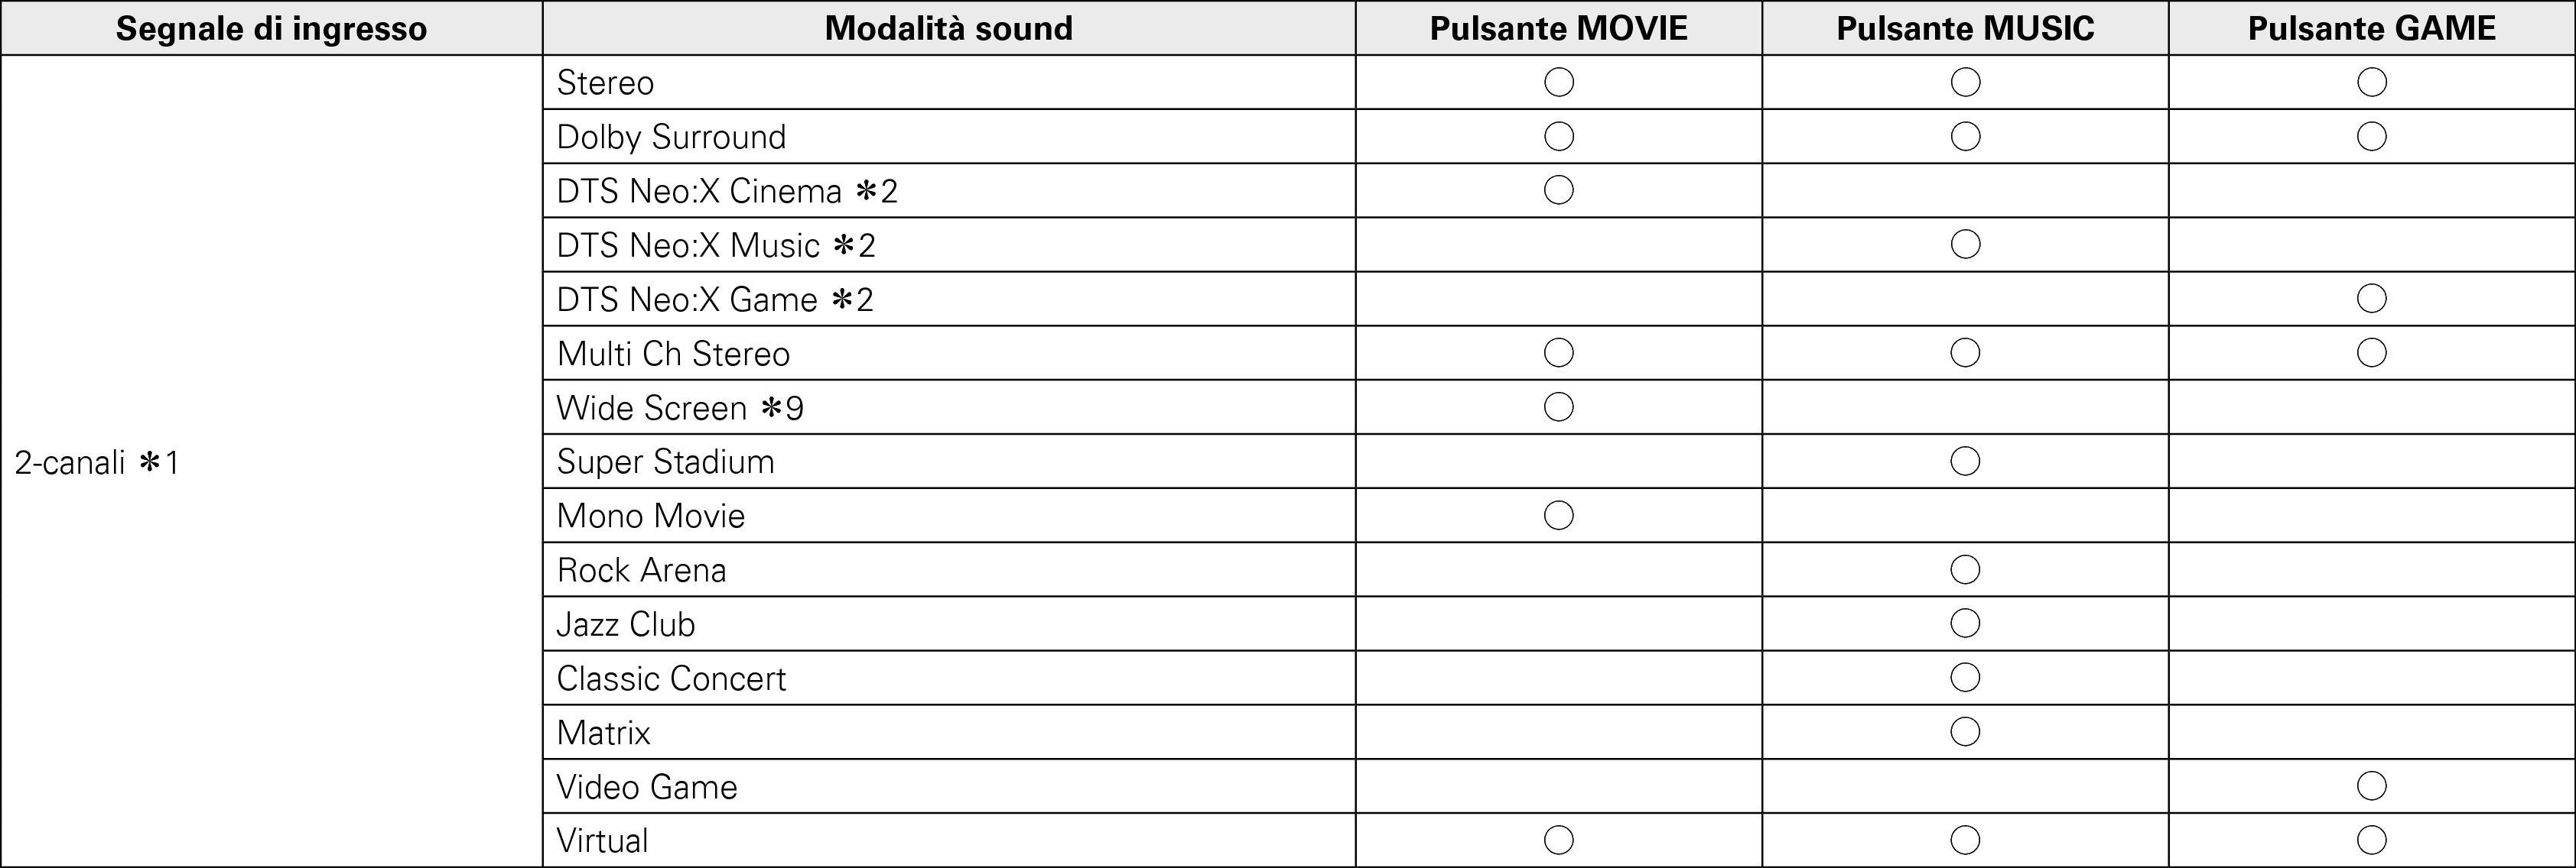Select the Rock Arena circle marker
Image resolution: width=2576 pixels, height=868 pixels.
coord(1965,569)
